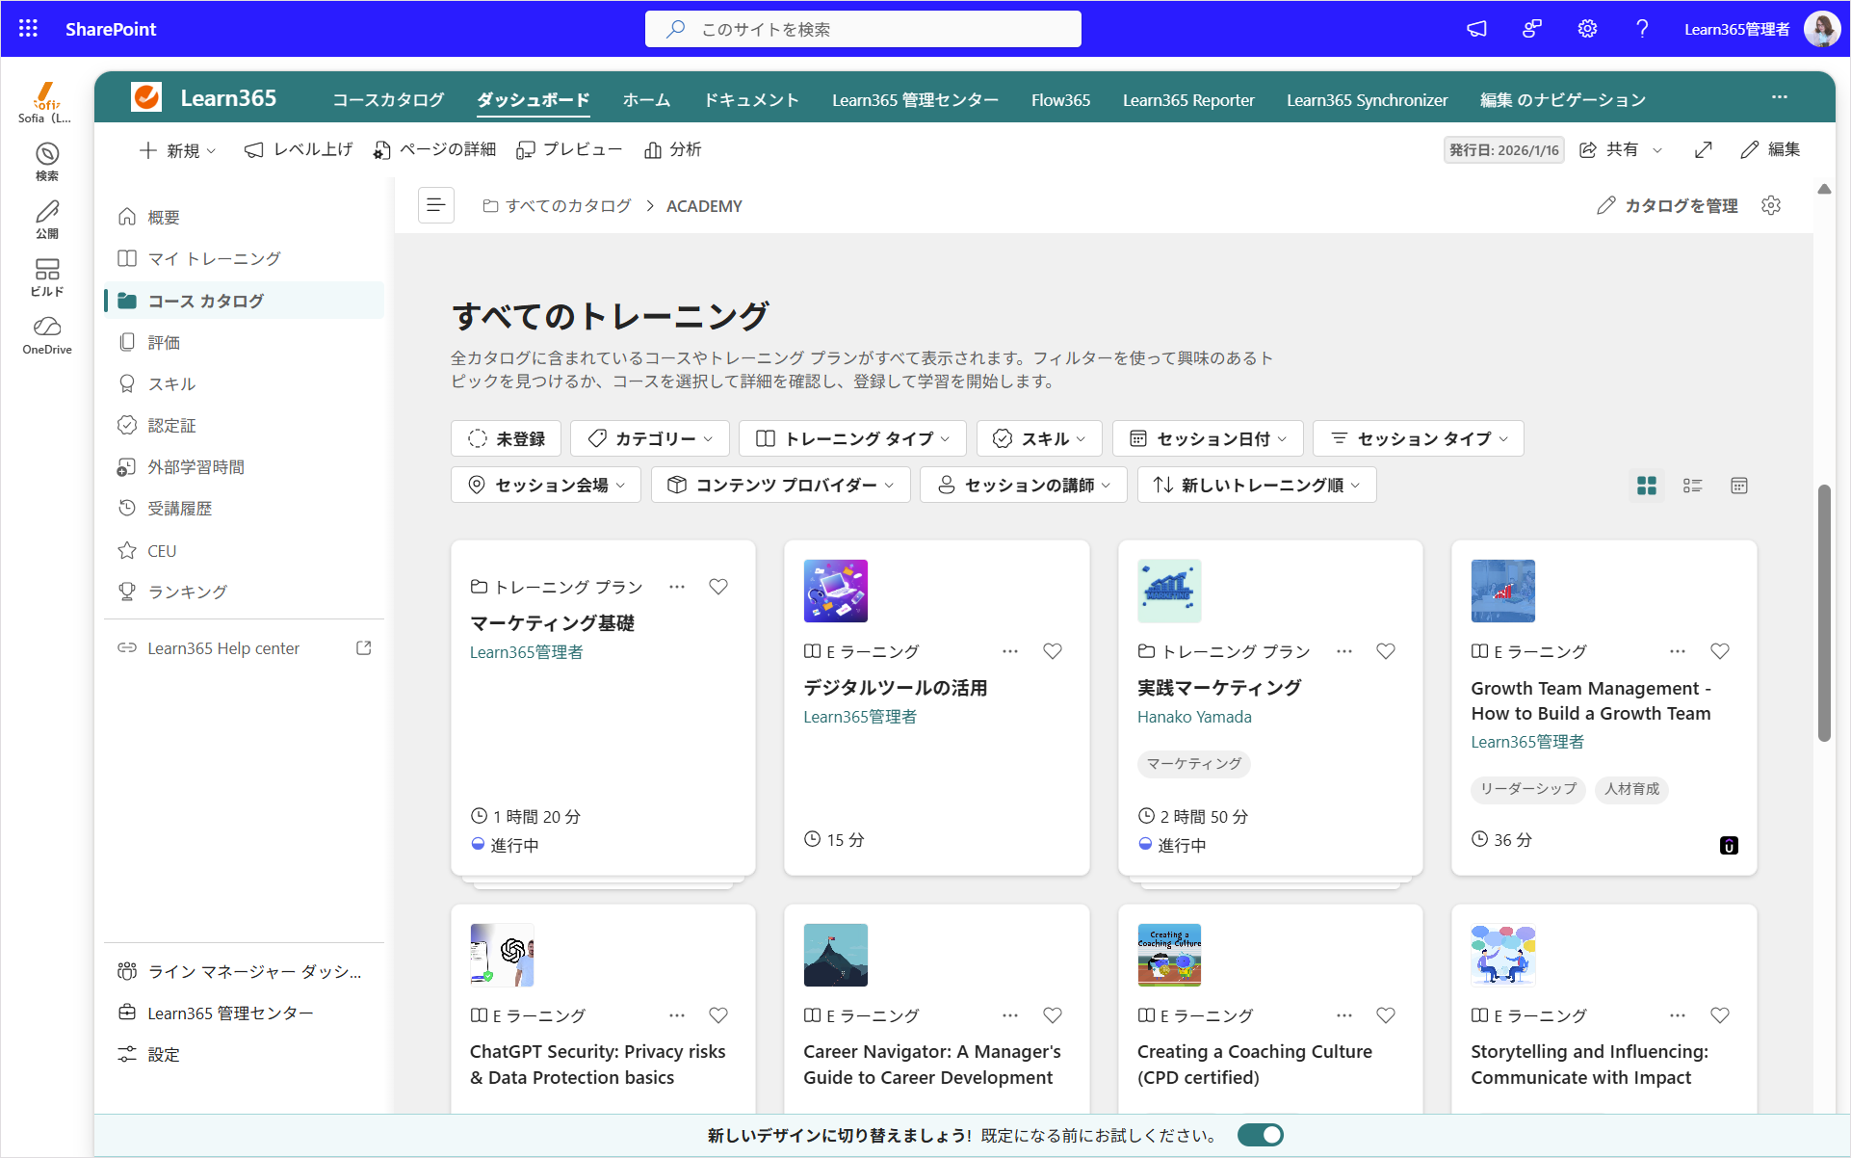Open the SharePoint app launcher waffle
This screenshot has width=1851, height=1158.
[28, 29]
